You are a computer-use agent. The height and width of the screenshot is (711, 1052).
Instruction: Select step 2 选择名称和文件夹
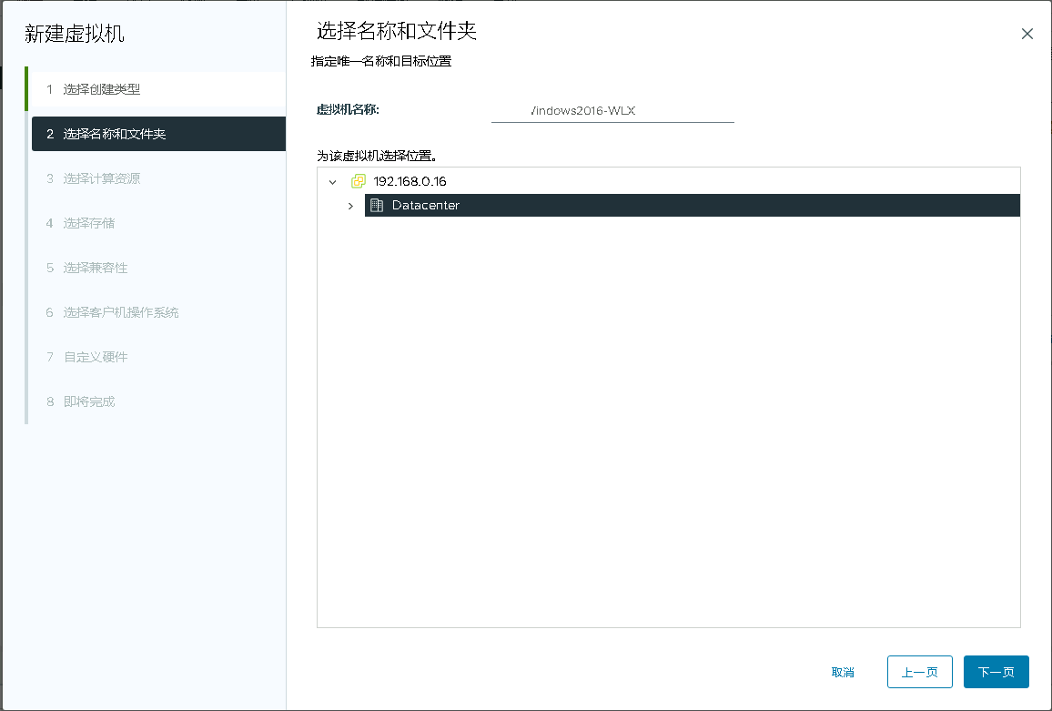click(x=115, y=134)
